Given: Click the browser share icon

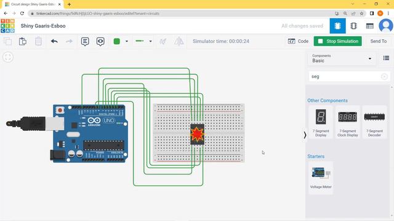Looking at the screenshot, I should pyautogui.click(x=353, y=14).
